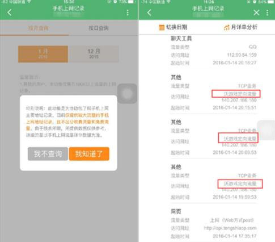This screenshot has width=275, height=242.
Task: Select the 1月 month option
Action: click(x=43, y=54)
